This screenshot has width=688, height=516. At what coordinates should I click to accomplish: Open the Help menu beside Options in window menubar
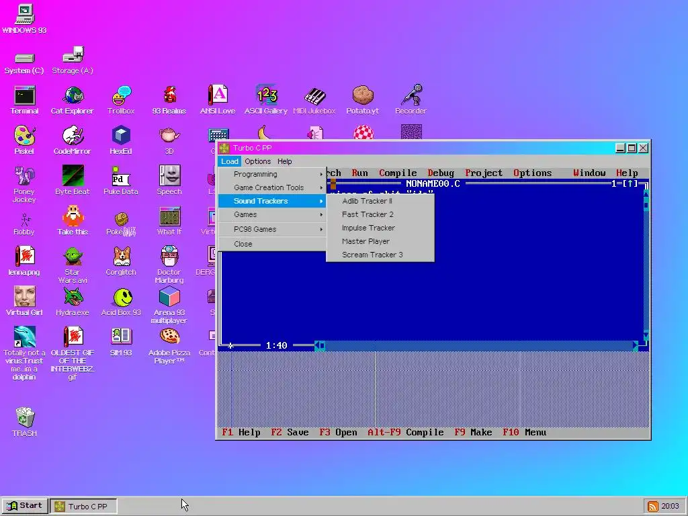[285, 161]
